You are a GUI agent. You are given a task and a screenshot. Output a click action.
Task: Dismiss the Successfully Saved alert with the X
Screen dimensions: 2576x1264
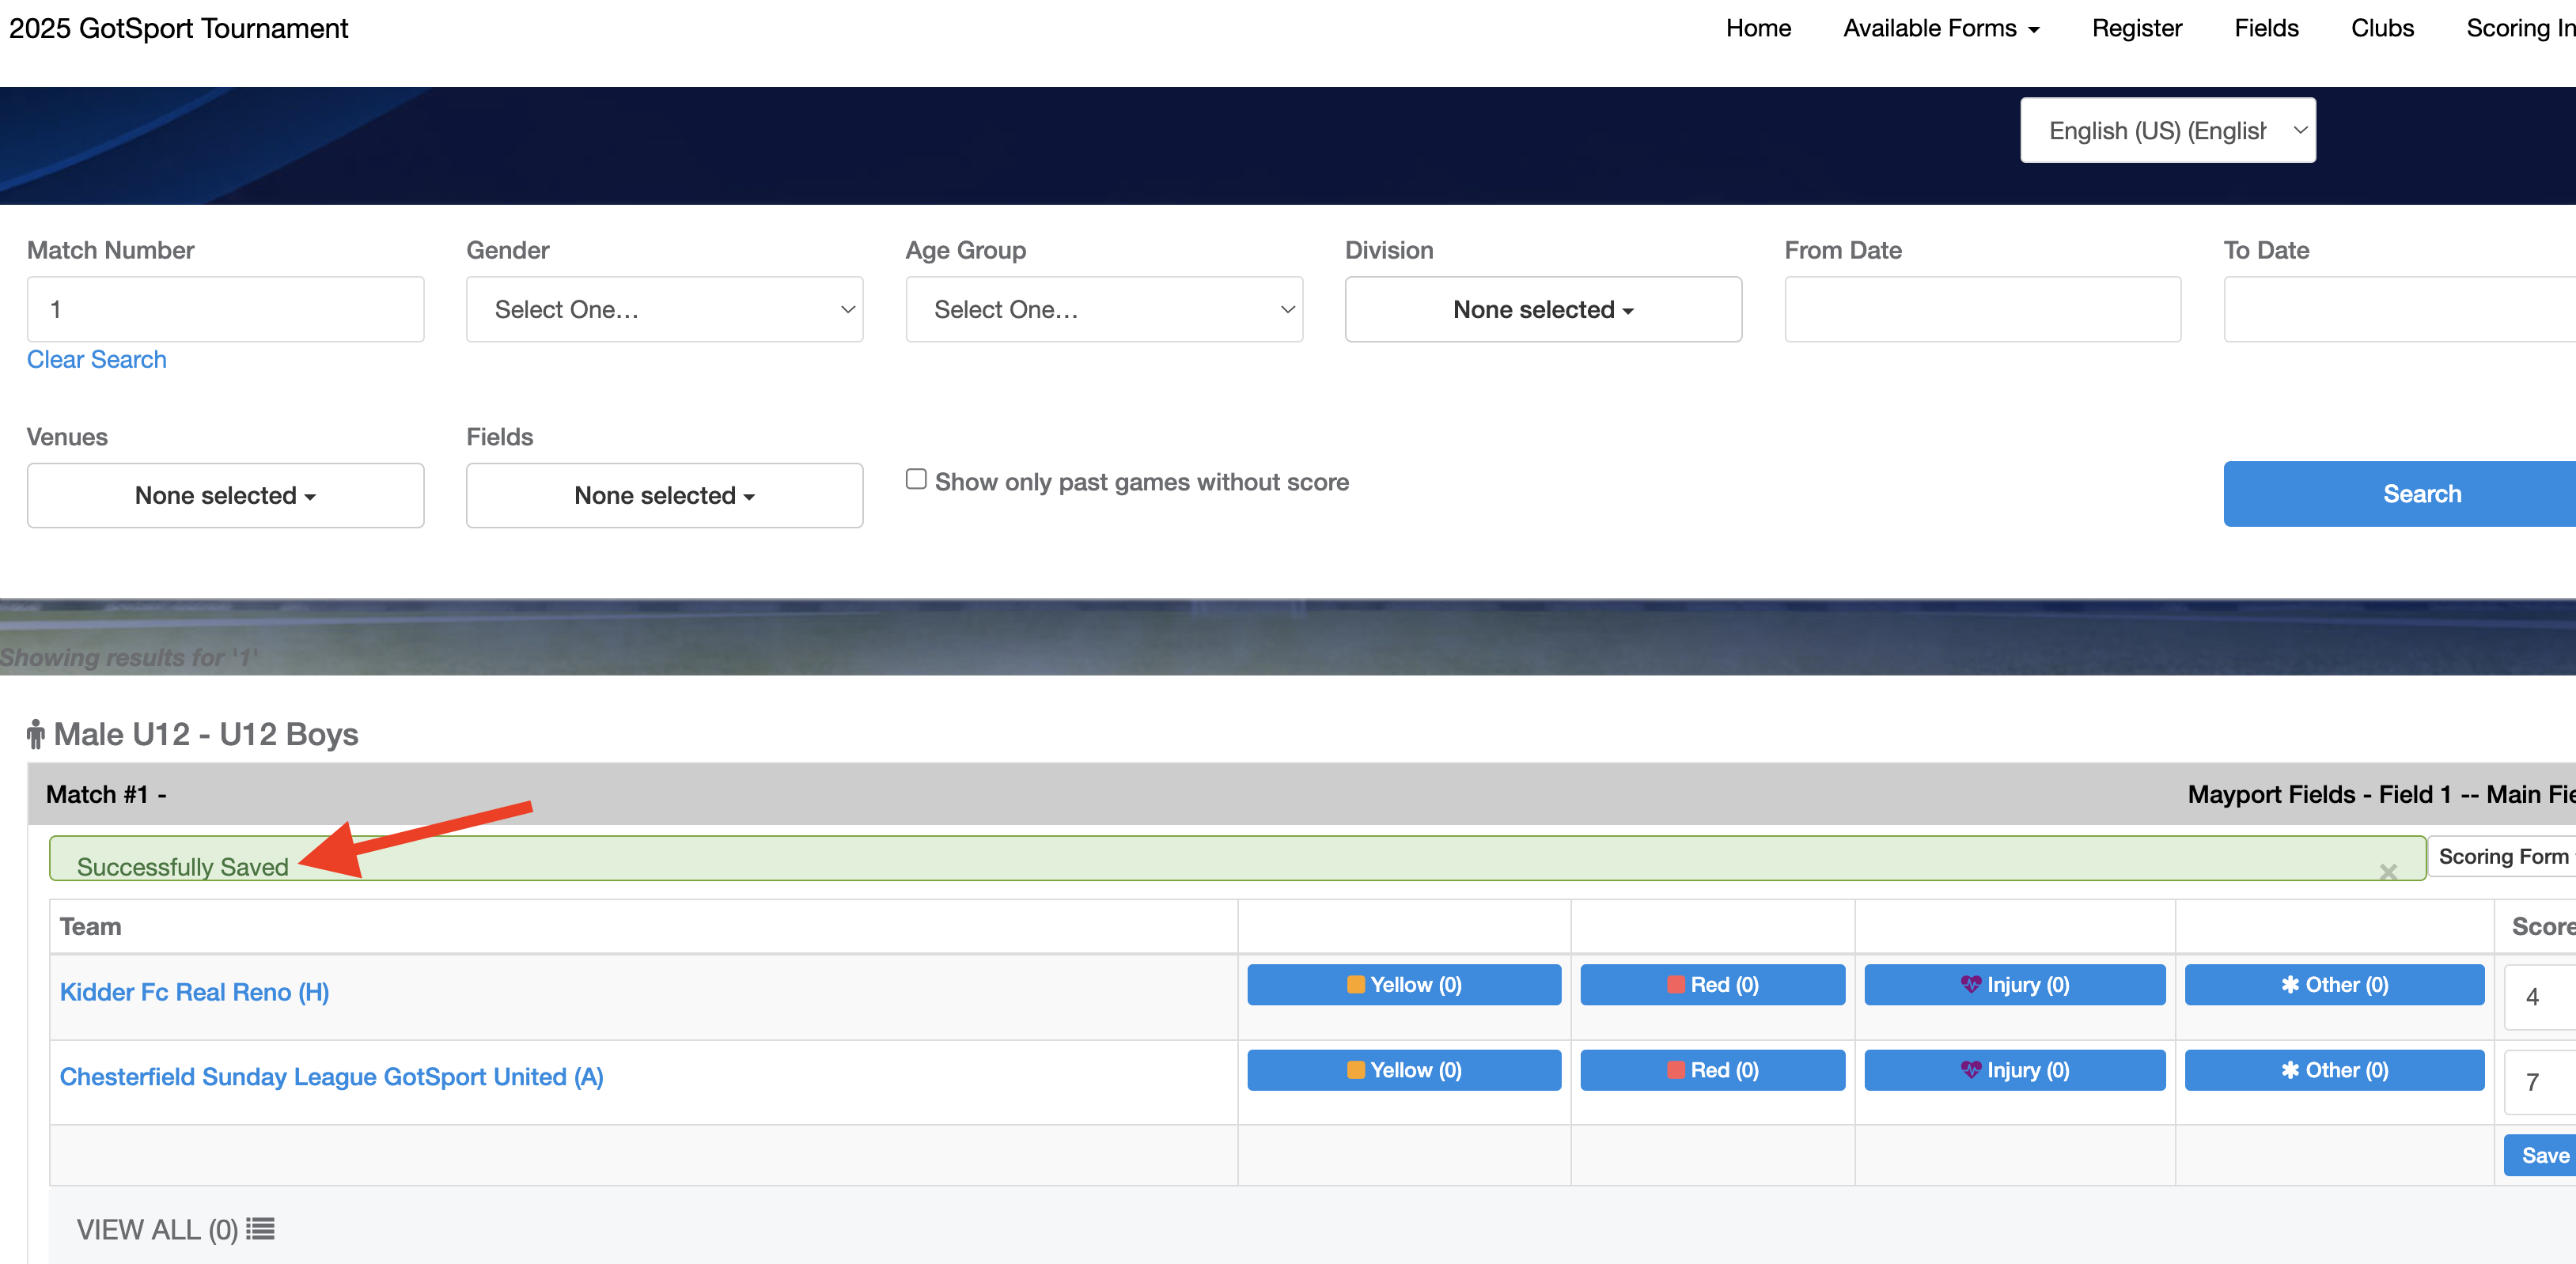click(x=2388, y=872)
